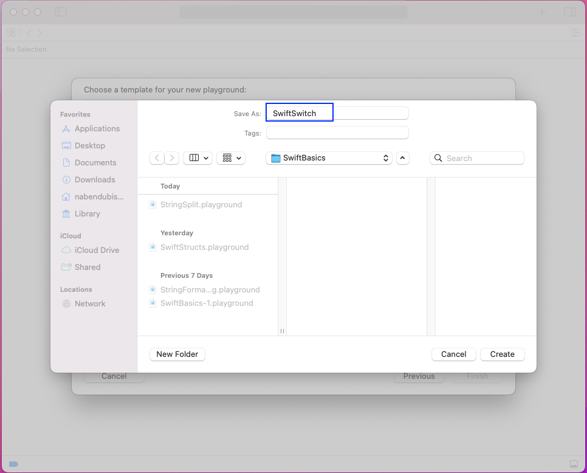
Task: Select SwiftBasics-1.playground file
Action: tap(208, 303)
